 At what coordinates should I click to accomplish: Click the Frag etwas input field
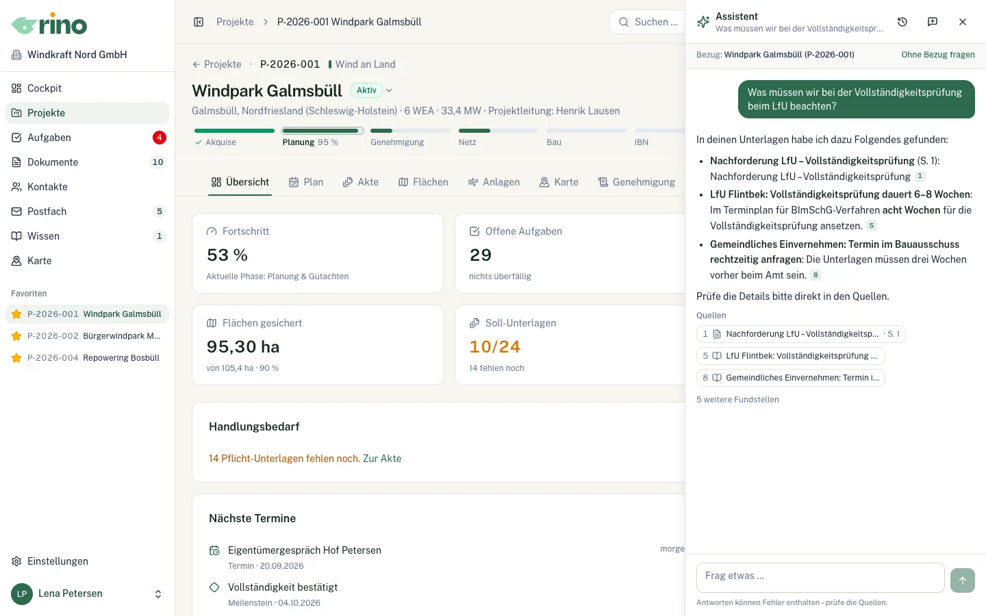[820, 578]
